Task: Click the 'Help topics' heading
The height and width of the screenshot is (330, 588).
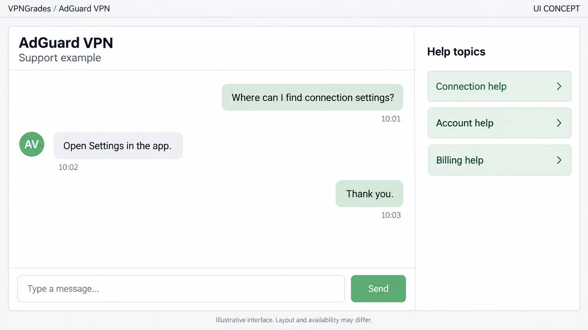Action: click(x=456, y=52)
